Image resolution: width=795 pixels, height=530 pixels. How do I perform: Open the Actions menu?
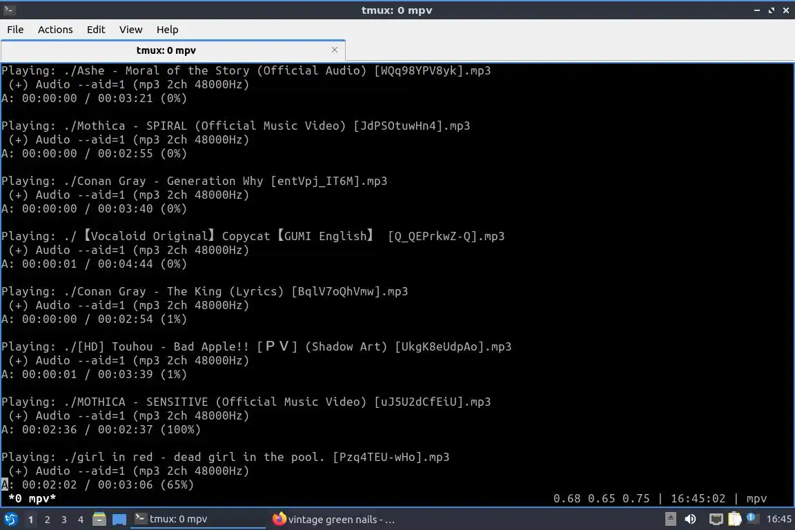pyautogui.click(x=55, y=30)
